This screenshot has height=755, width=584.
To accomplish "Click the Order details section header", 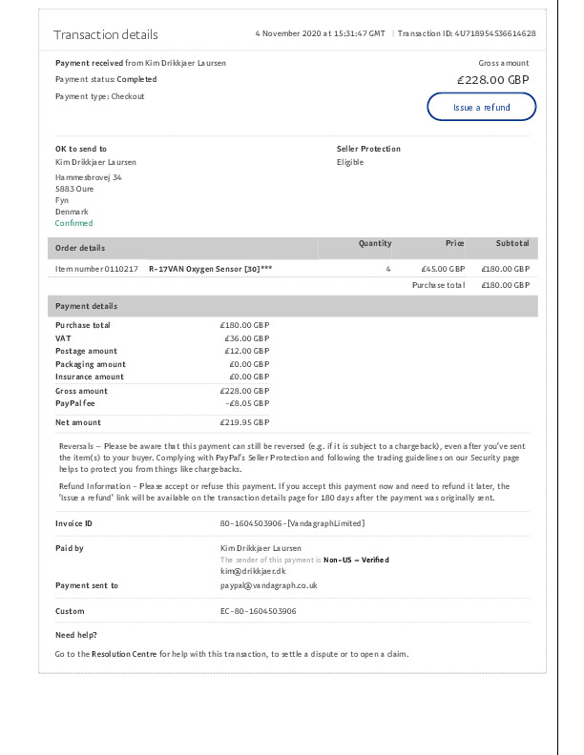I will pos(80,248).
